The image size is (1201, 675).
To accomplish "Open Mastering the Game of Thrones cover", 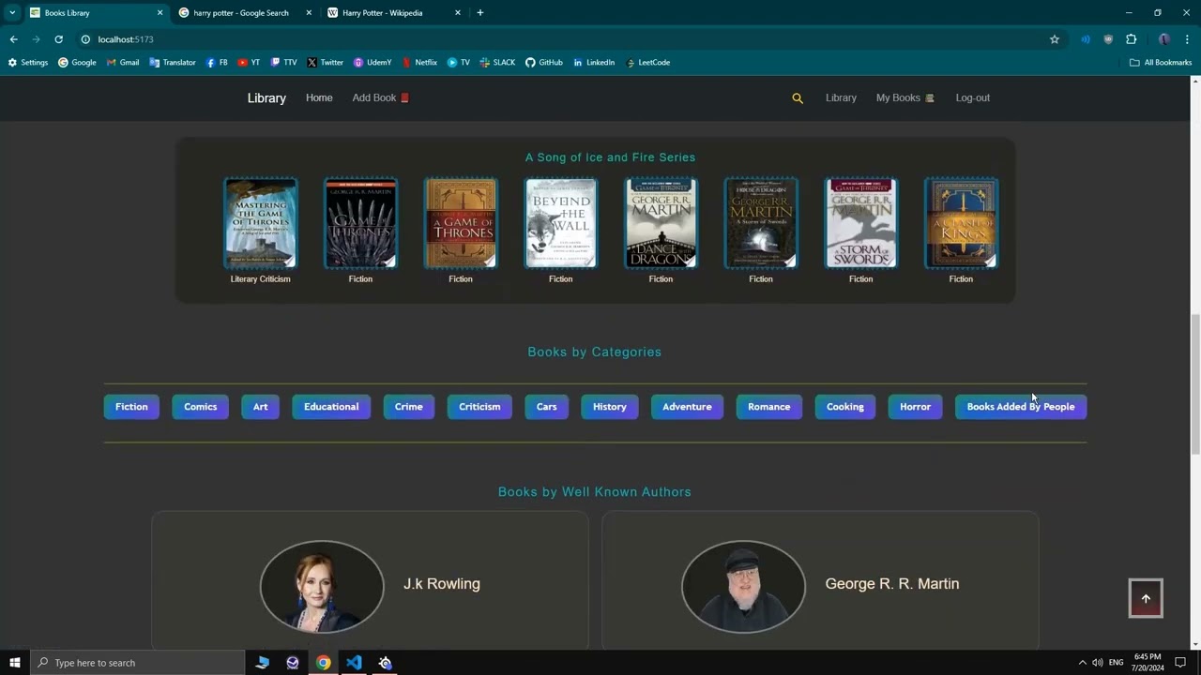I will click(x=260, y=223).
